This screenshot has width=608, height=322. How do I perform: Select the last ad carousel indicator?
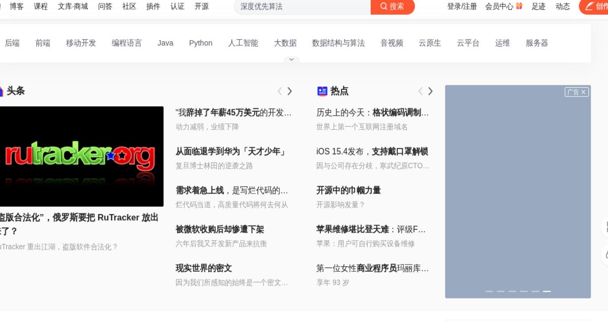point(547,291)
